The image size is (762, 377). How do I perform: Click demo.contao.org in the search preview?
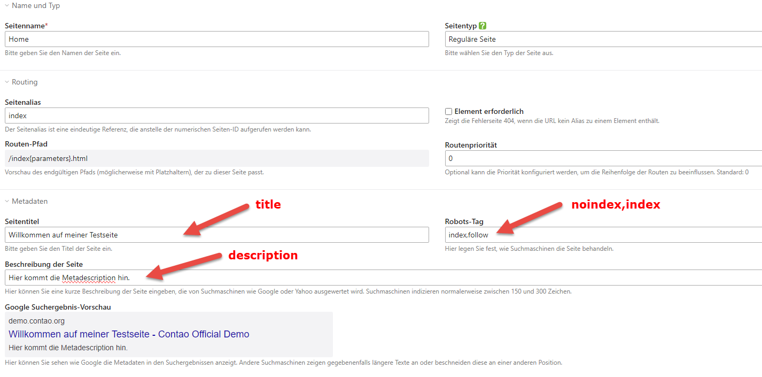36,321
